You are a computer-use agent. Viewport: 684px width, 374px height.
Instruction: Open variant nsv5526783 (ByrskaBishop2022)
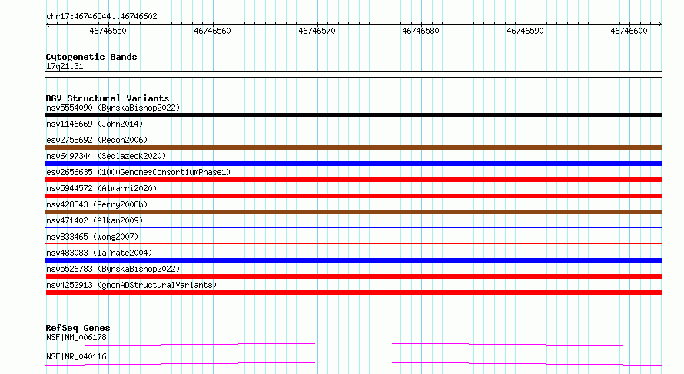pos(113,269)
